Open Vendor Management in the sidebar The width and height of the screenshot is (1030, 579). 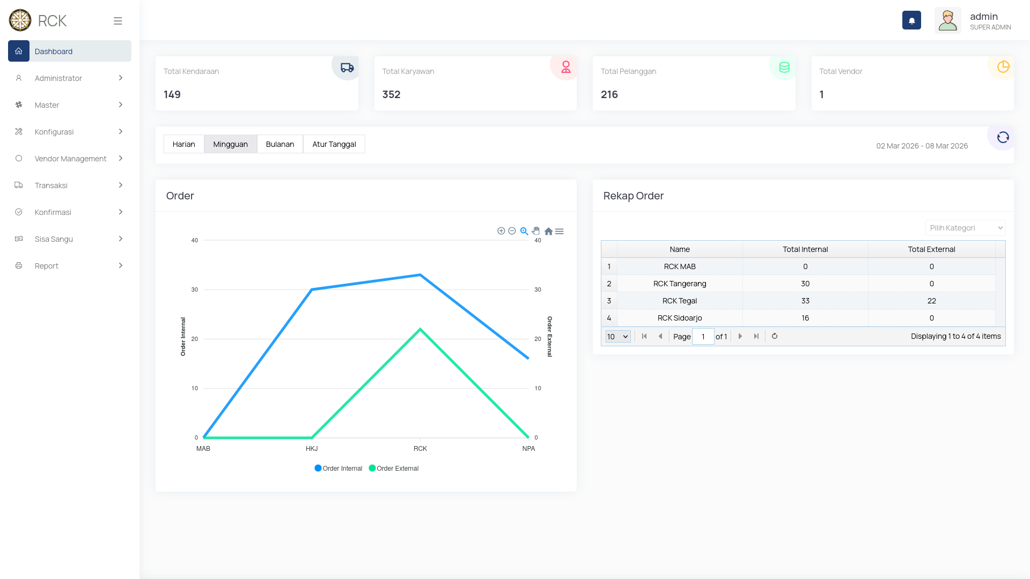click(70, 158)
